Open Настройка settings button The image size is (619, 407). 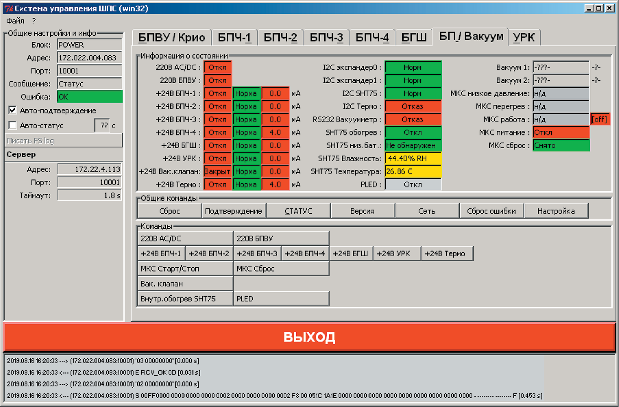(x=556, y=211)
